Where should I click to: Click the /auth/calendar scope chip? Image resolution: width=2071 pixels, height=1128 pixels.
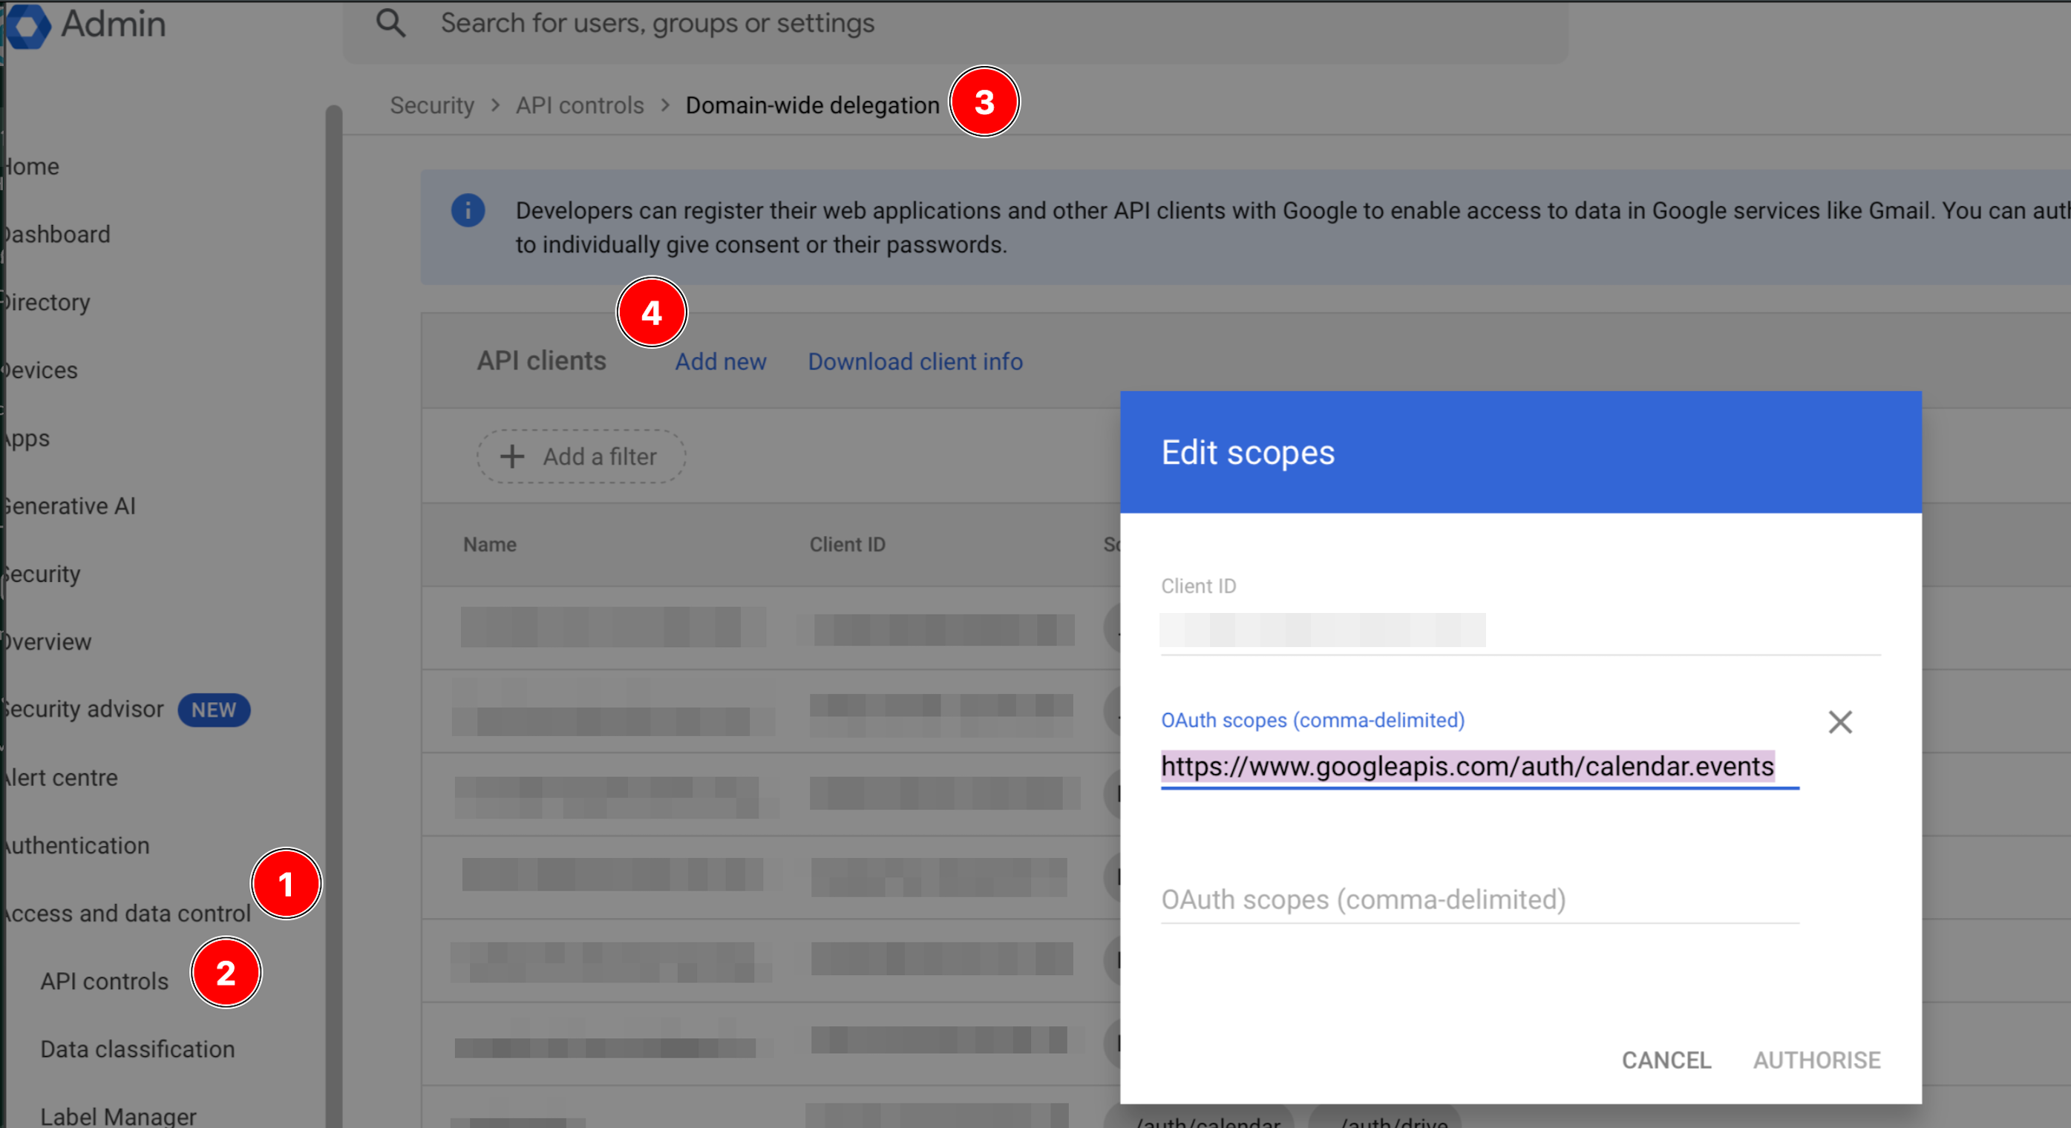pyautogui.click(x=1199, y=1118)
